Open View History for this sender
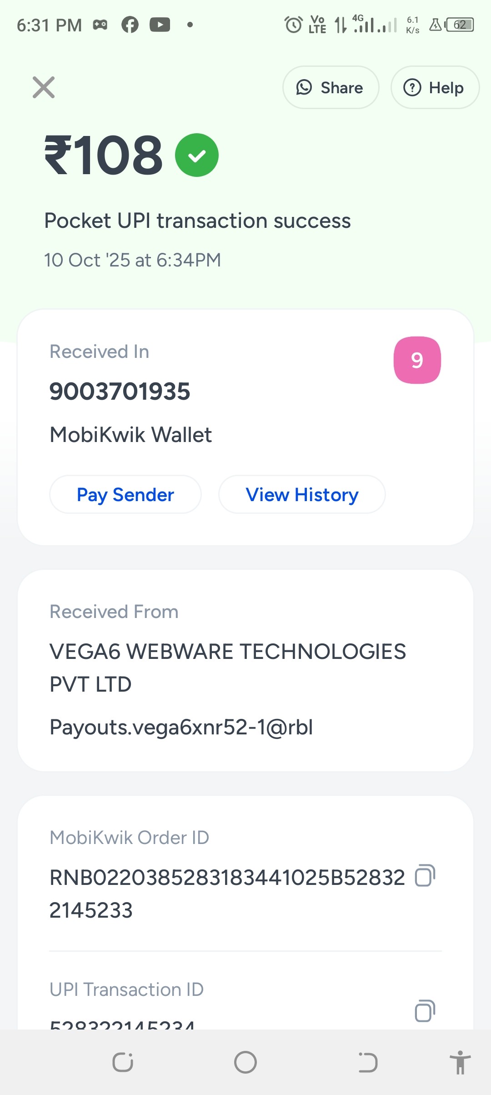The height and width of the screenshot is (1095, 491). click(x=302, y=495)
